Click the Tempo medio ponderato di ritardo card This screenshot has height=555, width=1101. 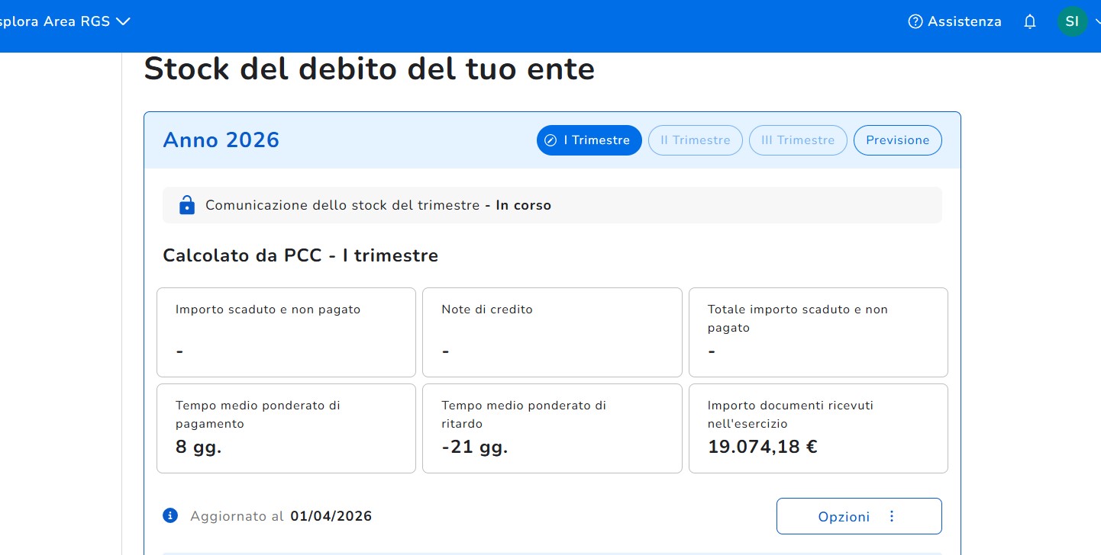[x=551, y=428]
